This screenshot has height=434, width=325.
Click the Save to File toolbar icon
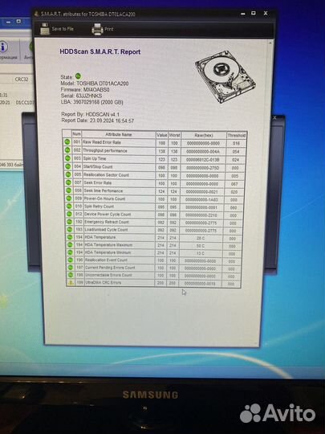45,29
